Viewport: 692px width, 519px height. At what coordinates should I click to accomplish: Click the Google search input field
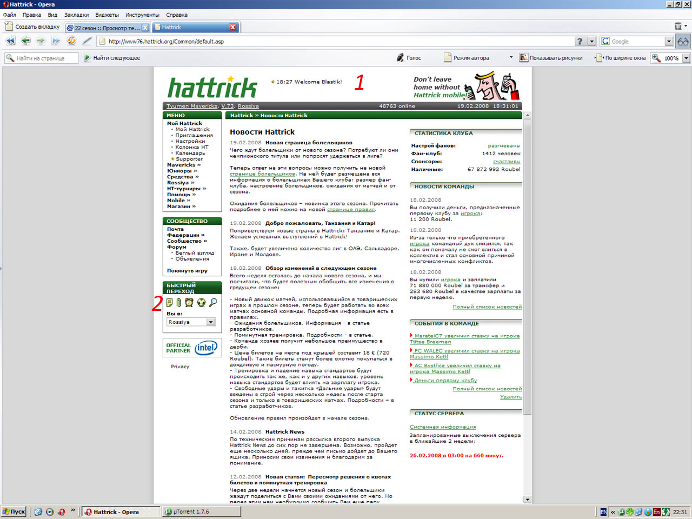click(637, 41)
